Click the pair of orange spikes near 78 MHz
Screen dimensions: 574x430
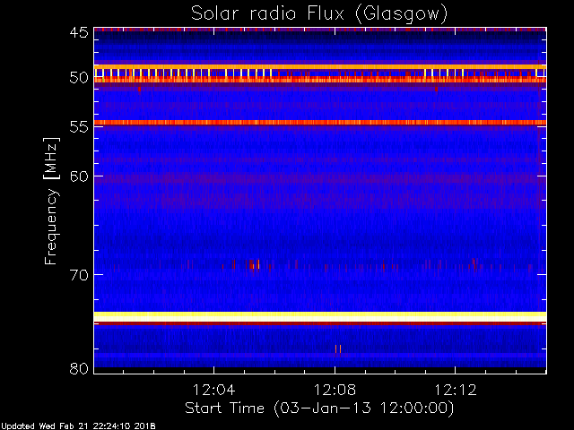[338, 348]
